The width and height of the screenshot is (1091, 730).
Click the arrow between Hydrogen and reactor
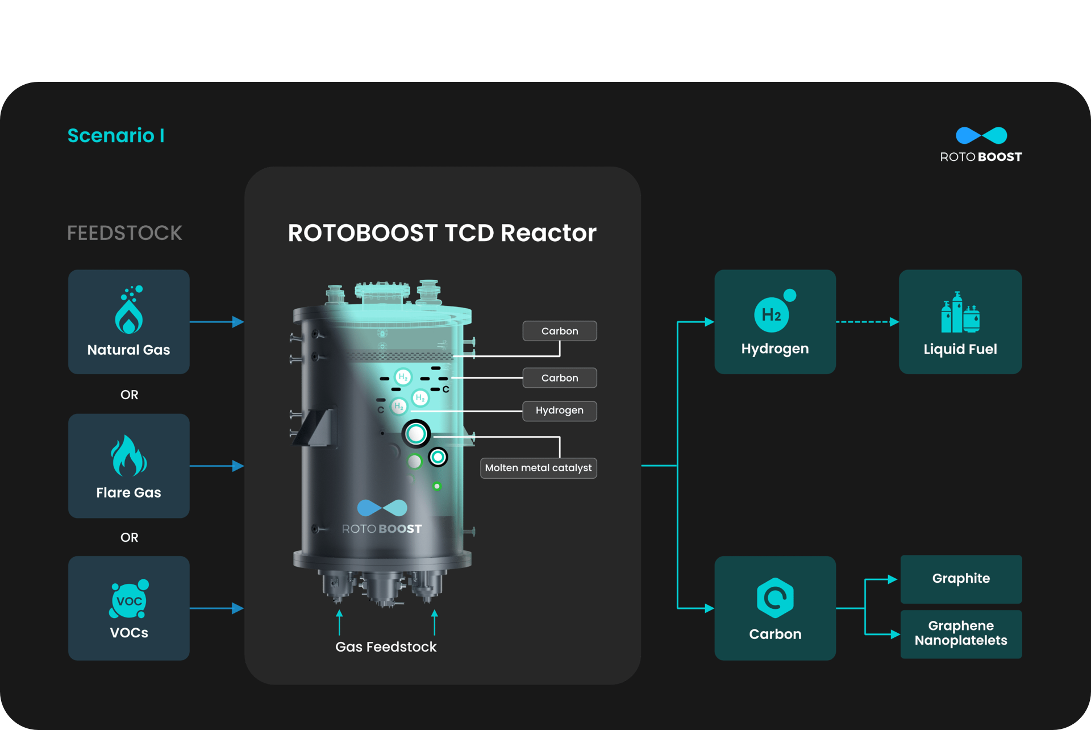[x=693, y=322]
